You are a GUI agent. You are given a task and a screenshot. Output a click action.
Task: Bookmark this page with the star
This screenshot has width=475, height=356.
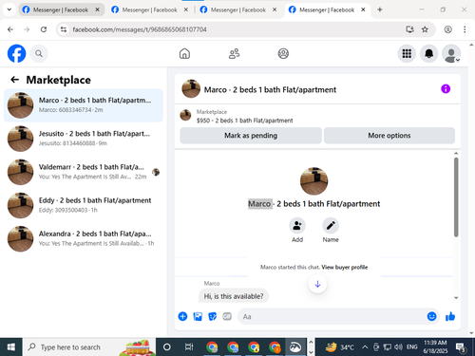coord(425,29)
